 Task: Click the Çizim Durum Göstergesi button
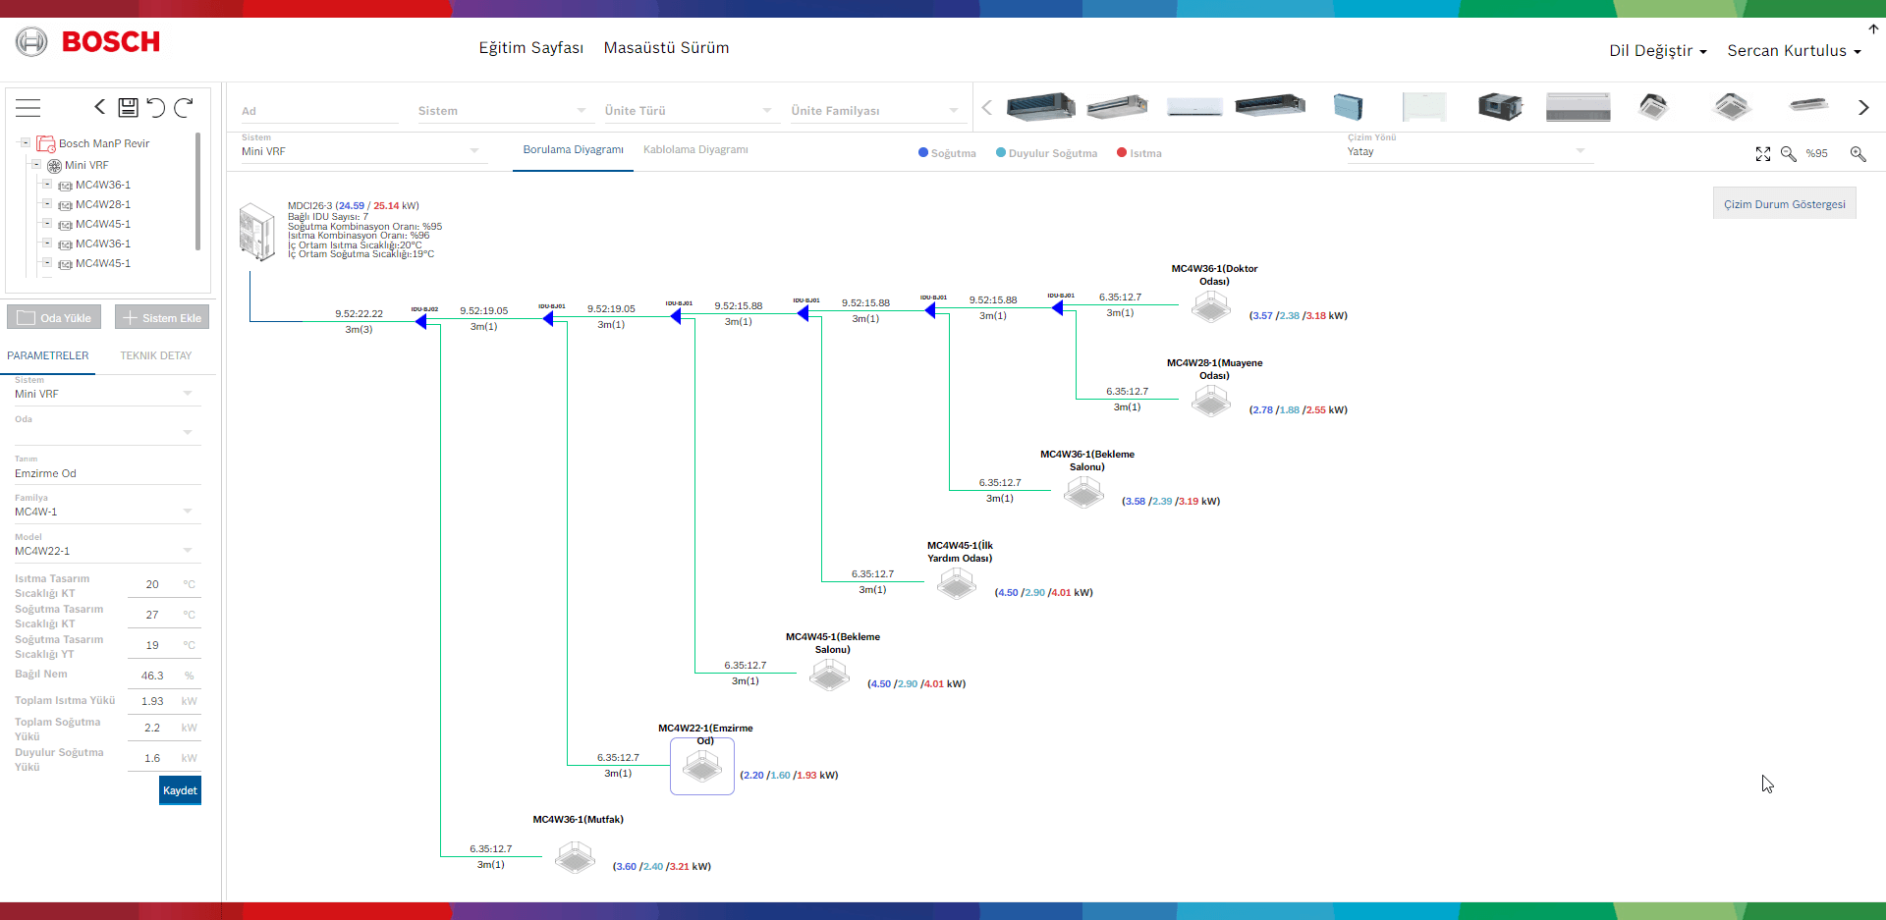(x=1784, y=204)
